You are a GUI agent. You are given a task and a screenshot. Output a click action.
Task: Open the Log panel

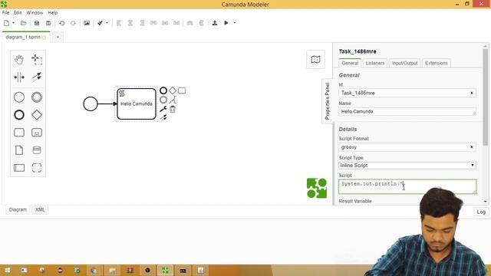coord(481,212)
